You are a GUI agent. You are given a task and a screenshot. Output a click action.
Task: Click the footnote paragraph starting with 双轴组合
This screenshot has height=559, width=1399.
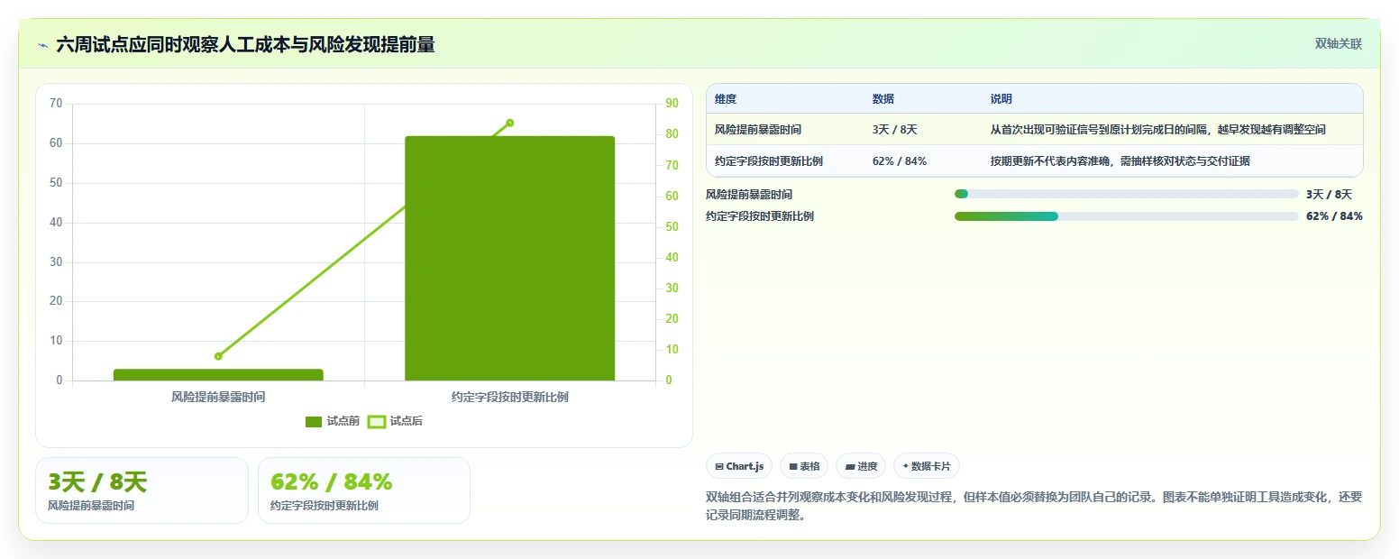coord(1034,506)
